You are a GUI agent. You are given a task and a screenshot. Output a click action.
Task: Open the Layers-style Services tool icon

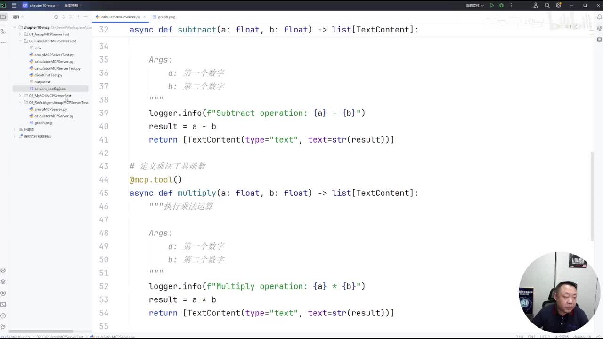tap(3, 282)
